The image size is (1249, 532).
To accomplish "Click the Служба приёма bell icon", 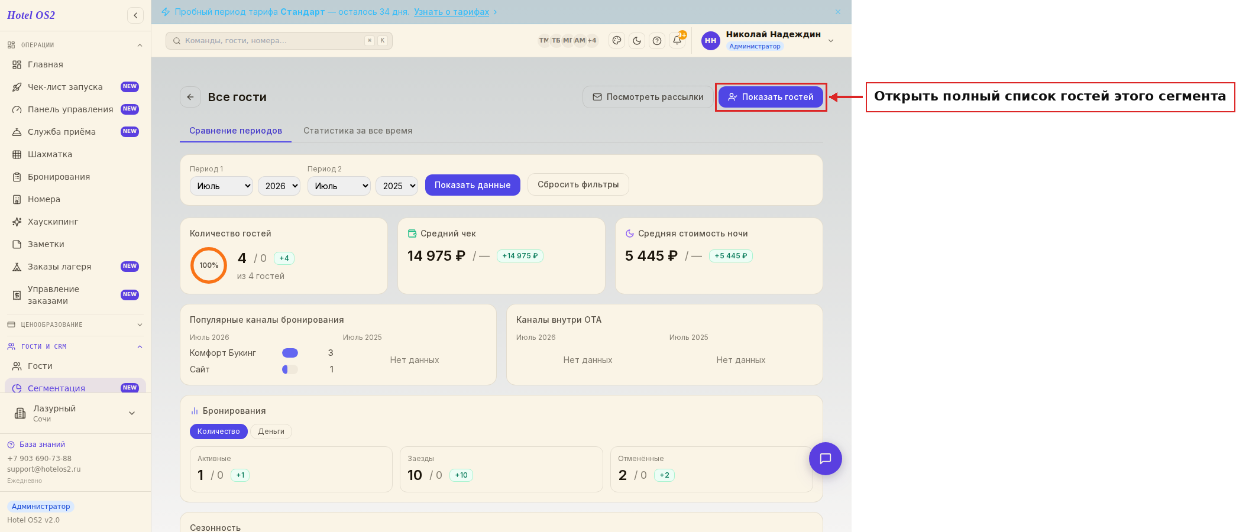I will click(17, 132).
